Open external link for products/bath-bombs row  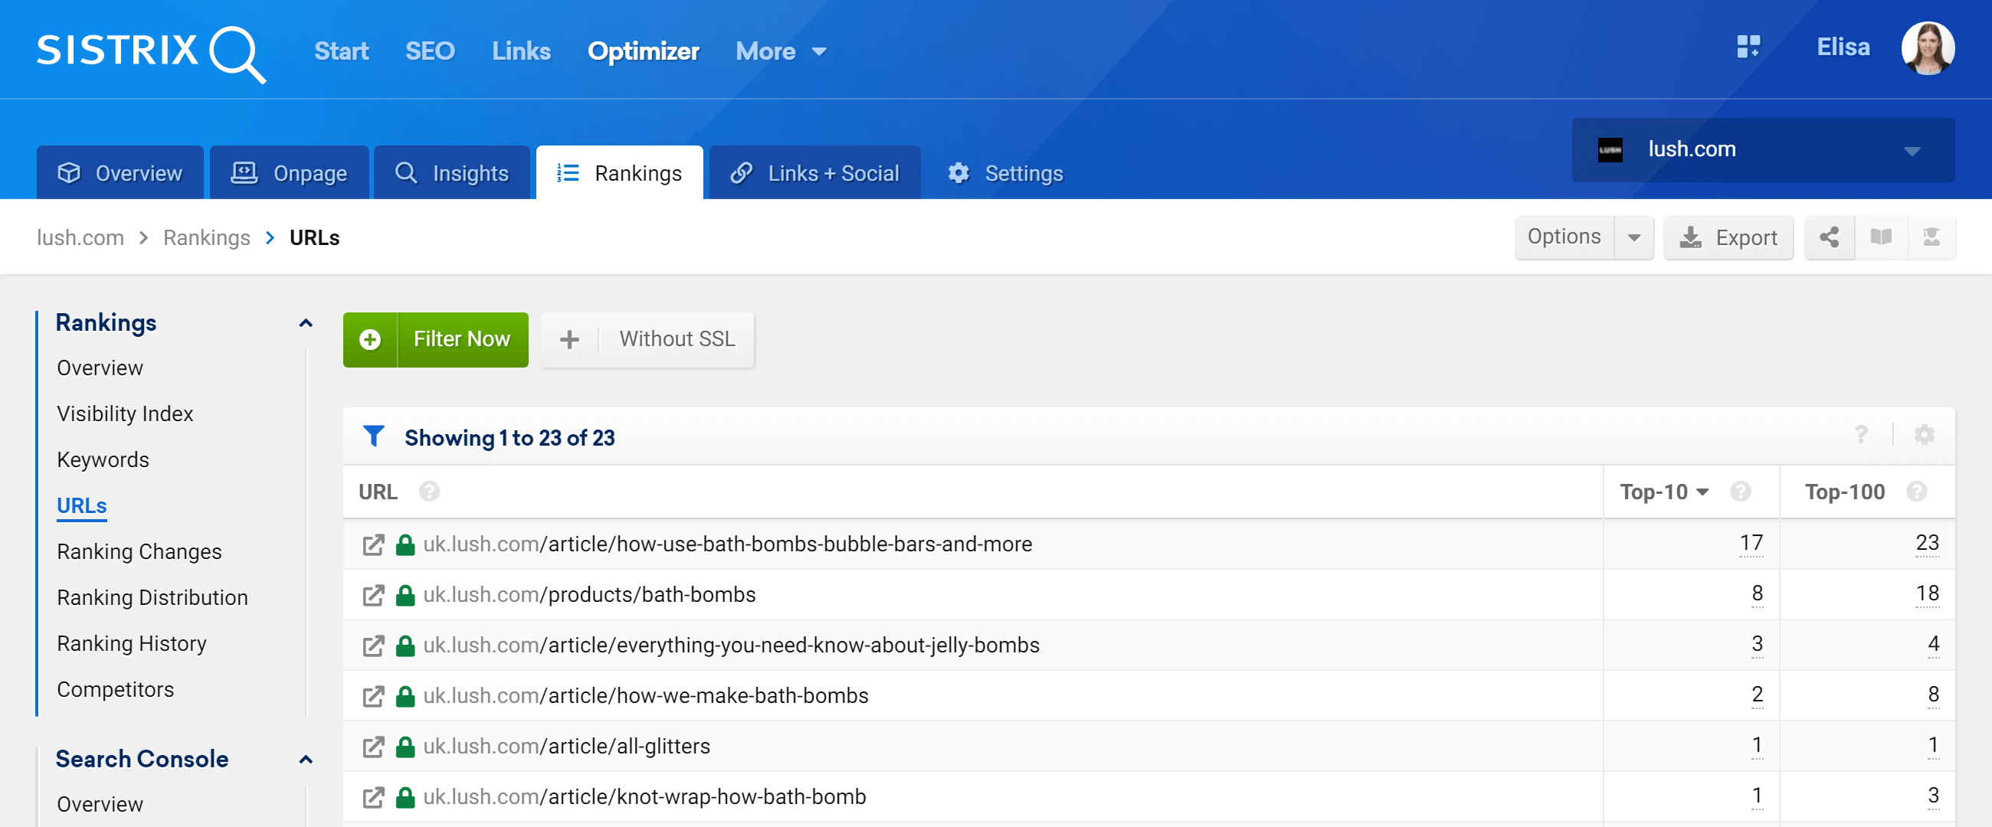[374, 595]
